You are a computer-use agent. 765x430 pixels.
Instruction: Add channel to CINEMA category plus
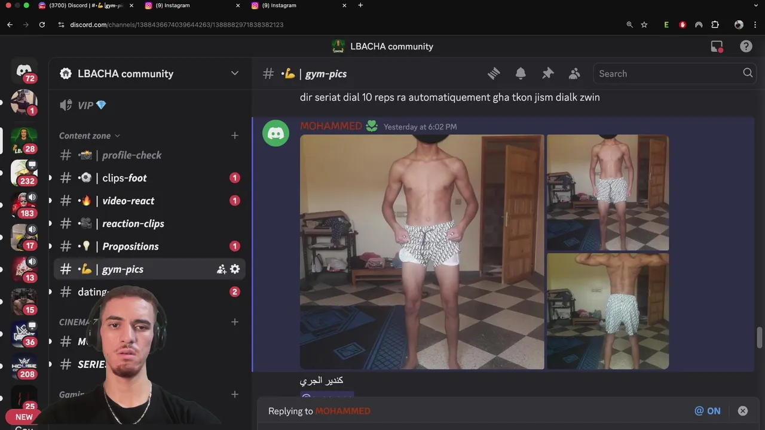pos(235,322)
